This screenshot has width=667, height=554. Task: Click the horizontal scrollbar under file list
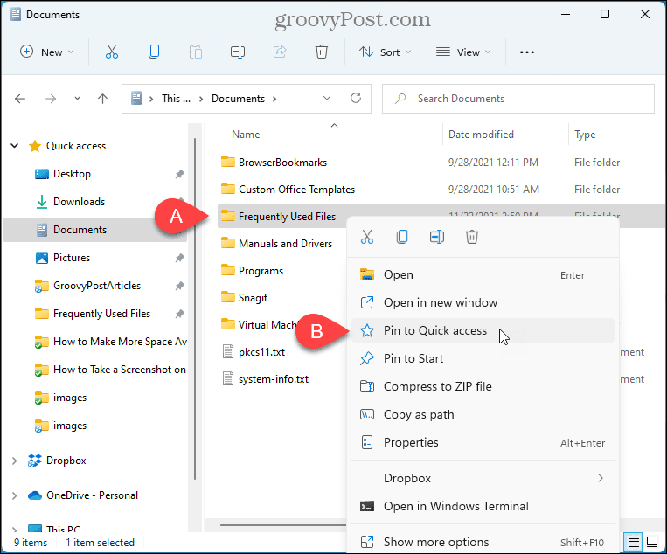pyautogui.click(x=283, y=525)
